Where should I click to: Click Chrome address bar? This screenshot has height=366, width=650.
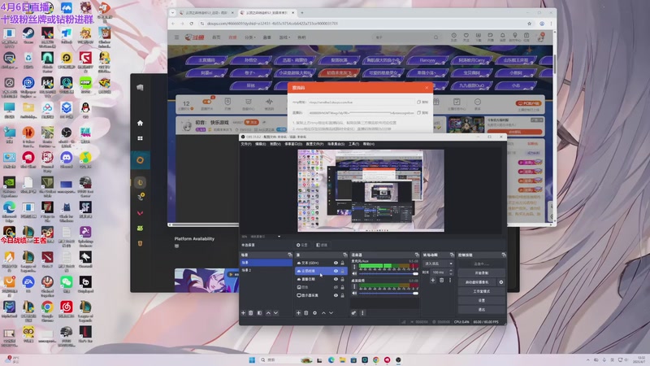pos(361,24)
